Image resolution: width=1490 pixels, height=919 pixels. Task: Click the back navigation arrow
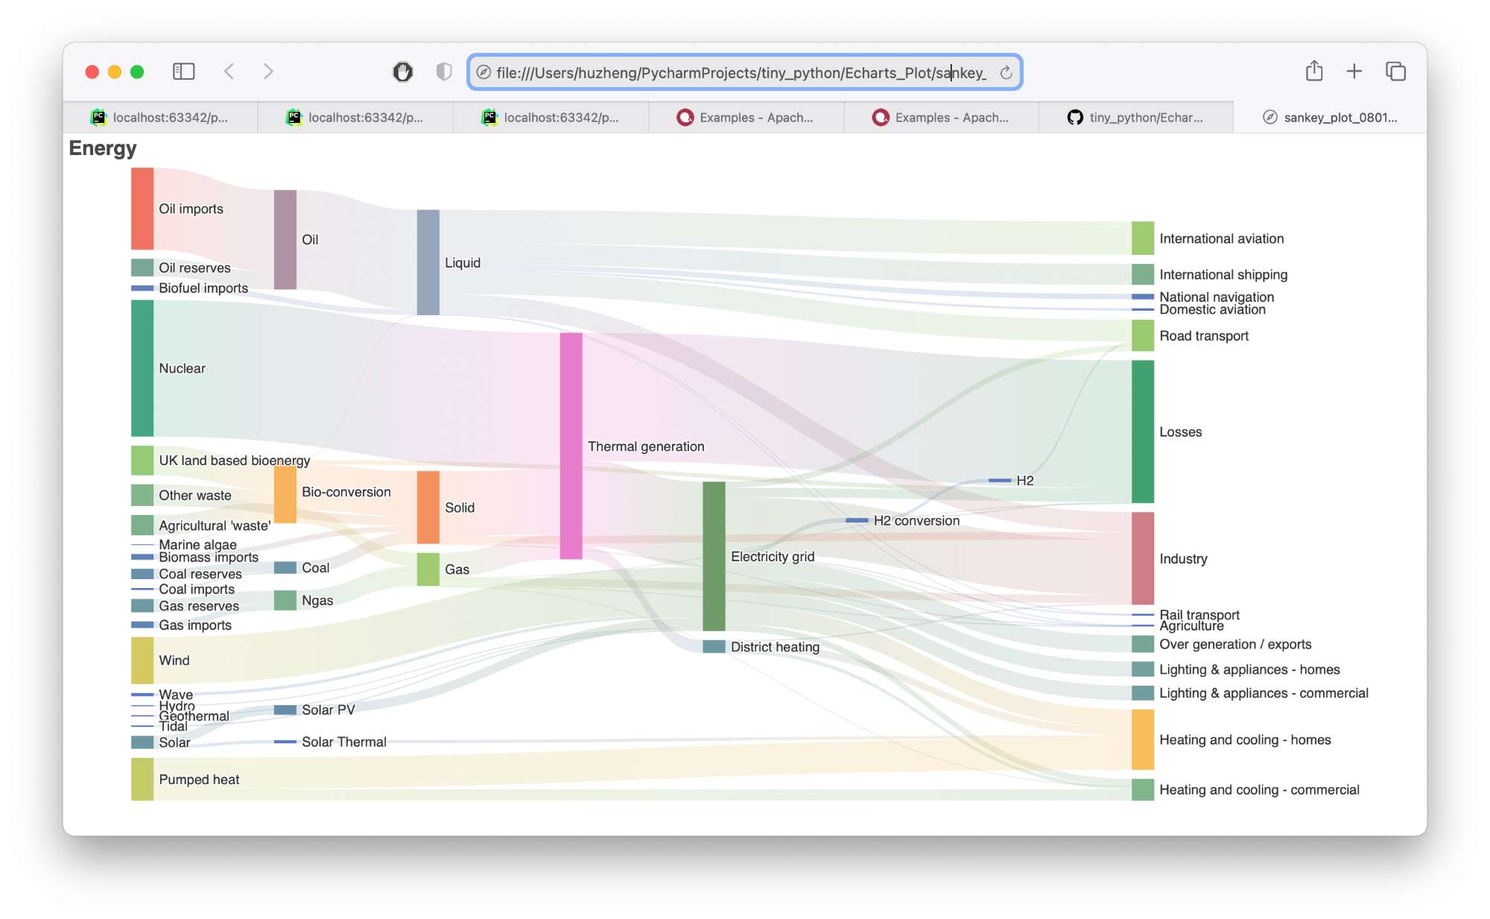pyautogui.click(x=229, y=72)
